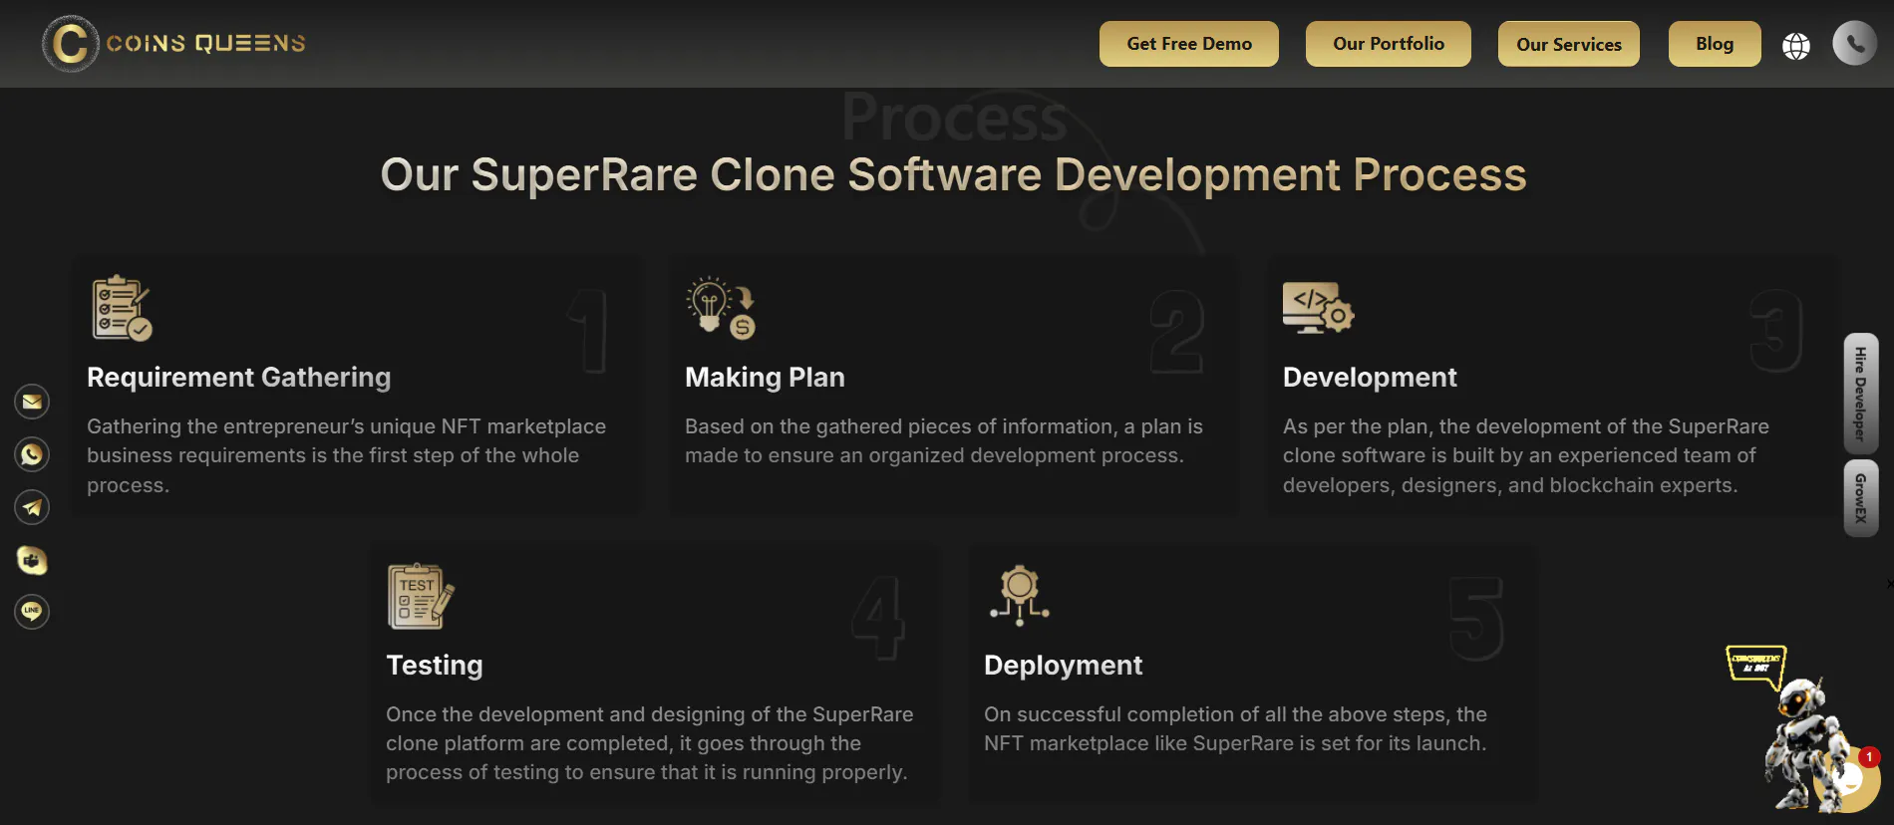This screenshot has width=1894, height=825.
Task: Click the text starting 'Based on the gathered pieces'
Action: [944, 440]
